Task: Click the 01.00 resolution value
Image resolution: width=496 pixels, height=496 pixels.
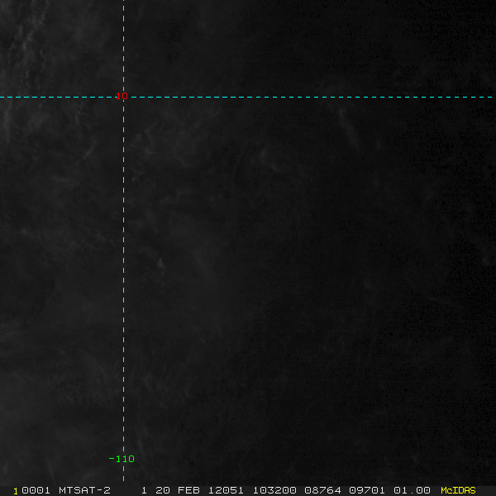Action: 412,490
